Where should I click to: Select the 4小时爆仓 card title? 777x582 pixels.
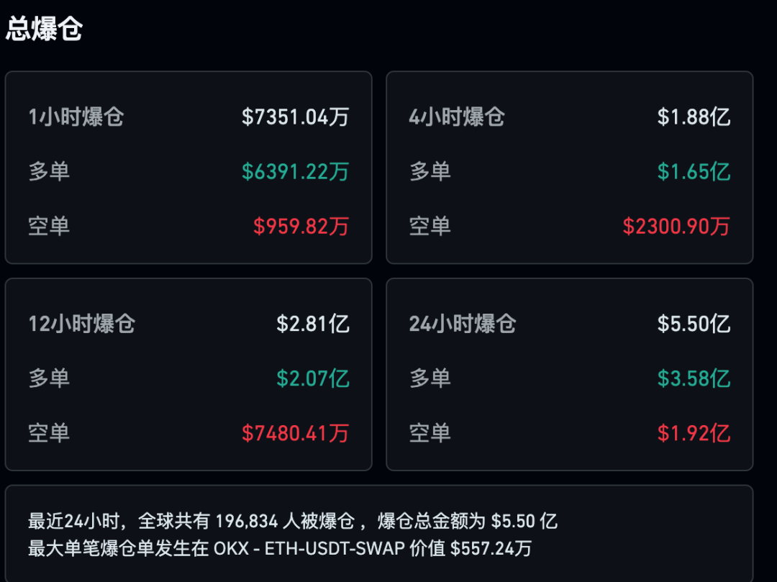457,117
